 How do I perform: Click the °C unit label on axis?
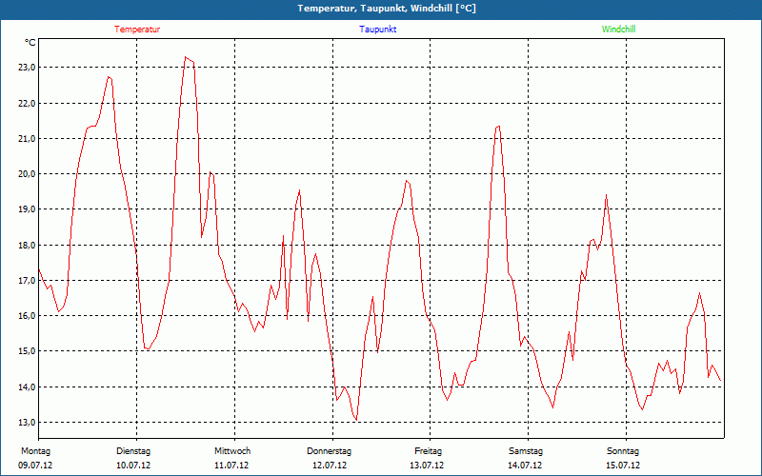(x=30, y=43)
